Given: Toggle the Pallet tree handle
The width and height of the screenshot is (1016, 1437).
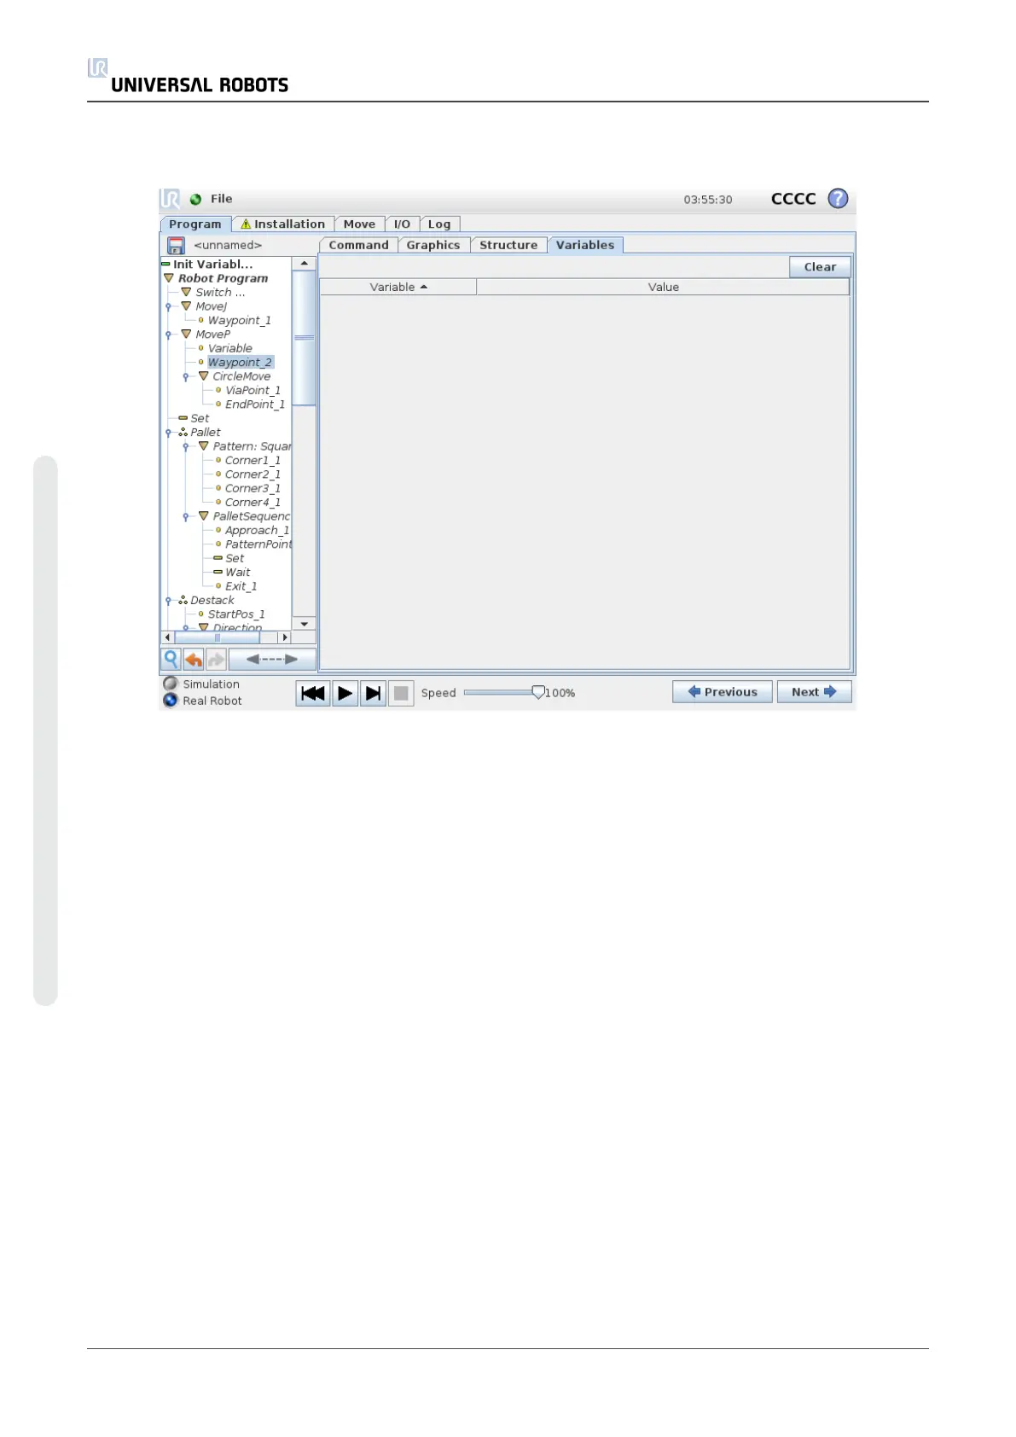Looking at the screenshot, I should tap(169, 433).
